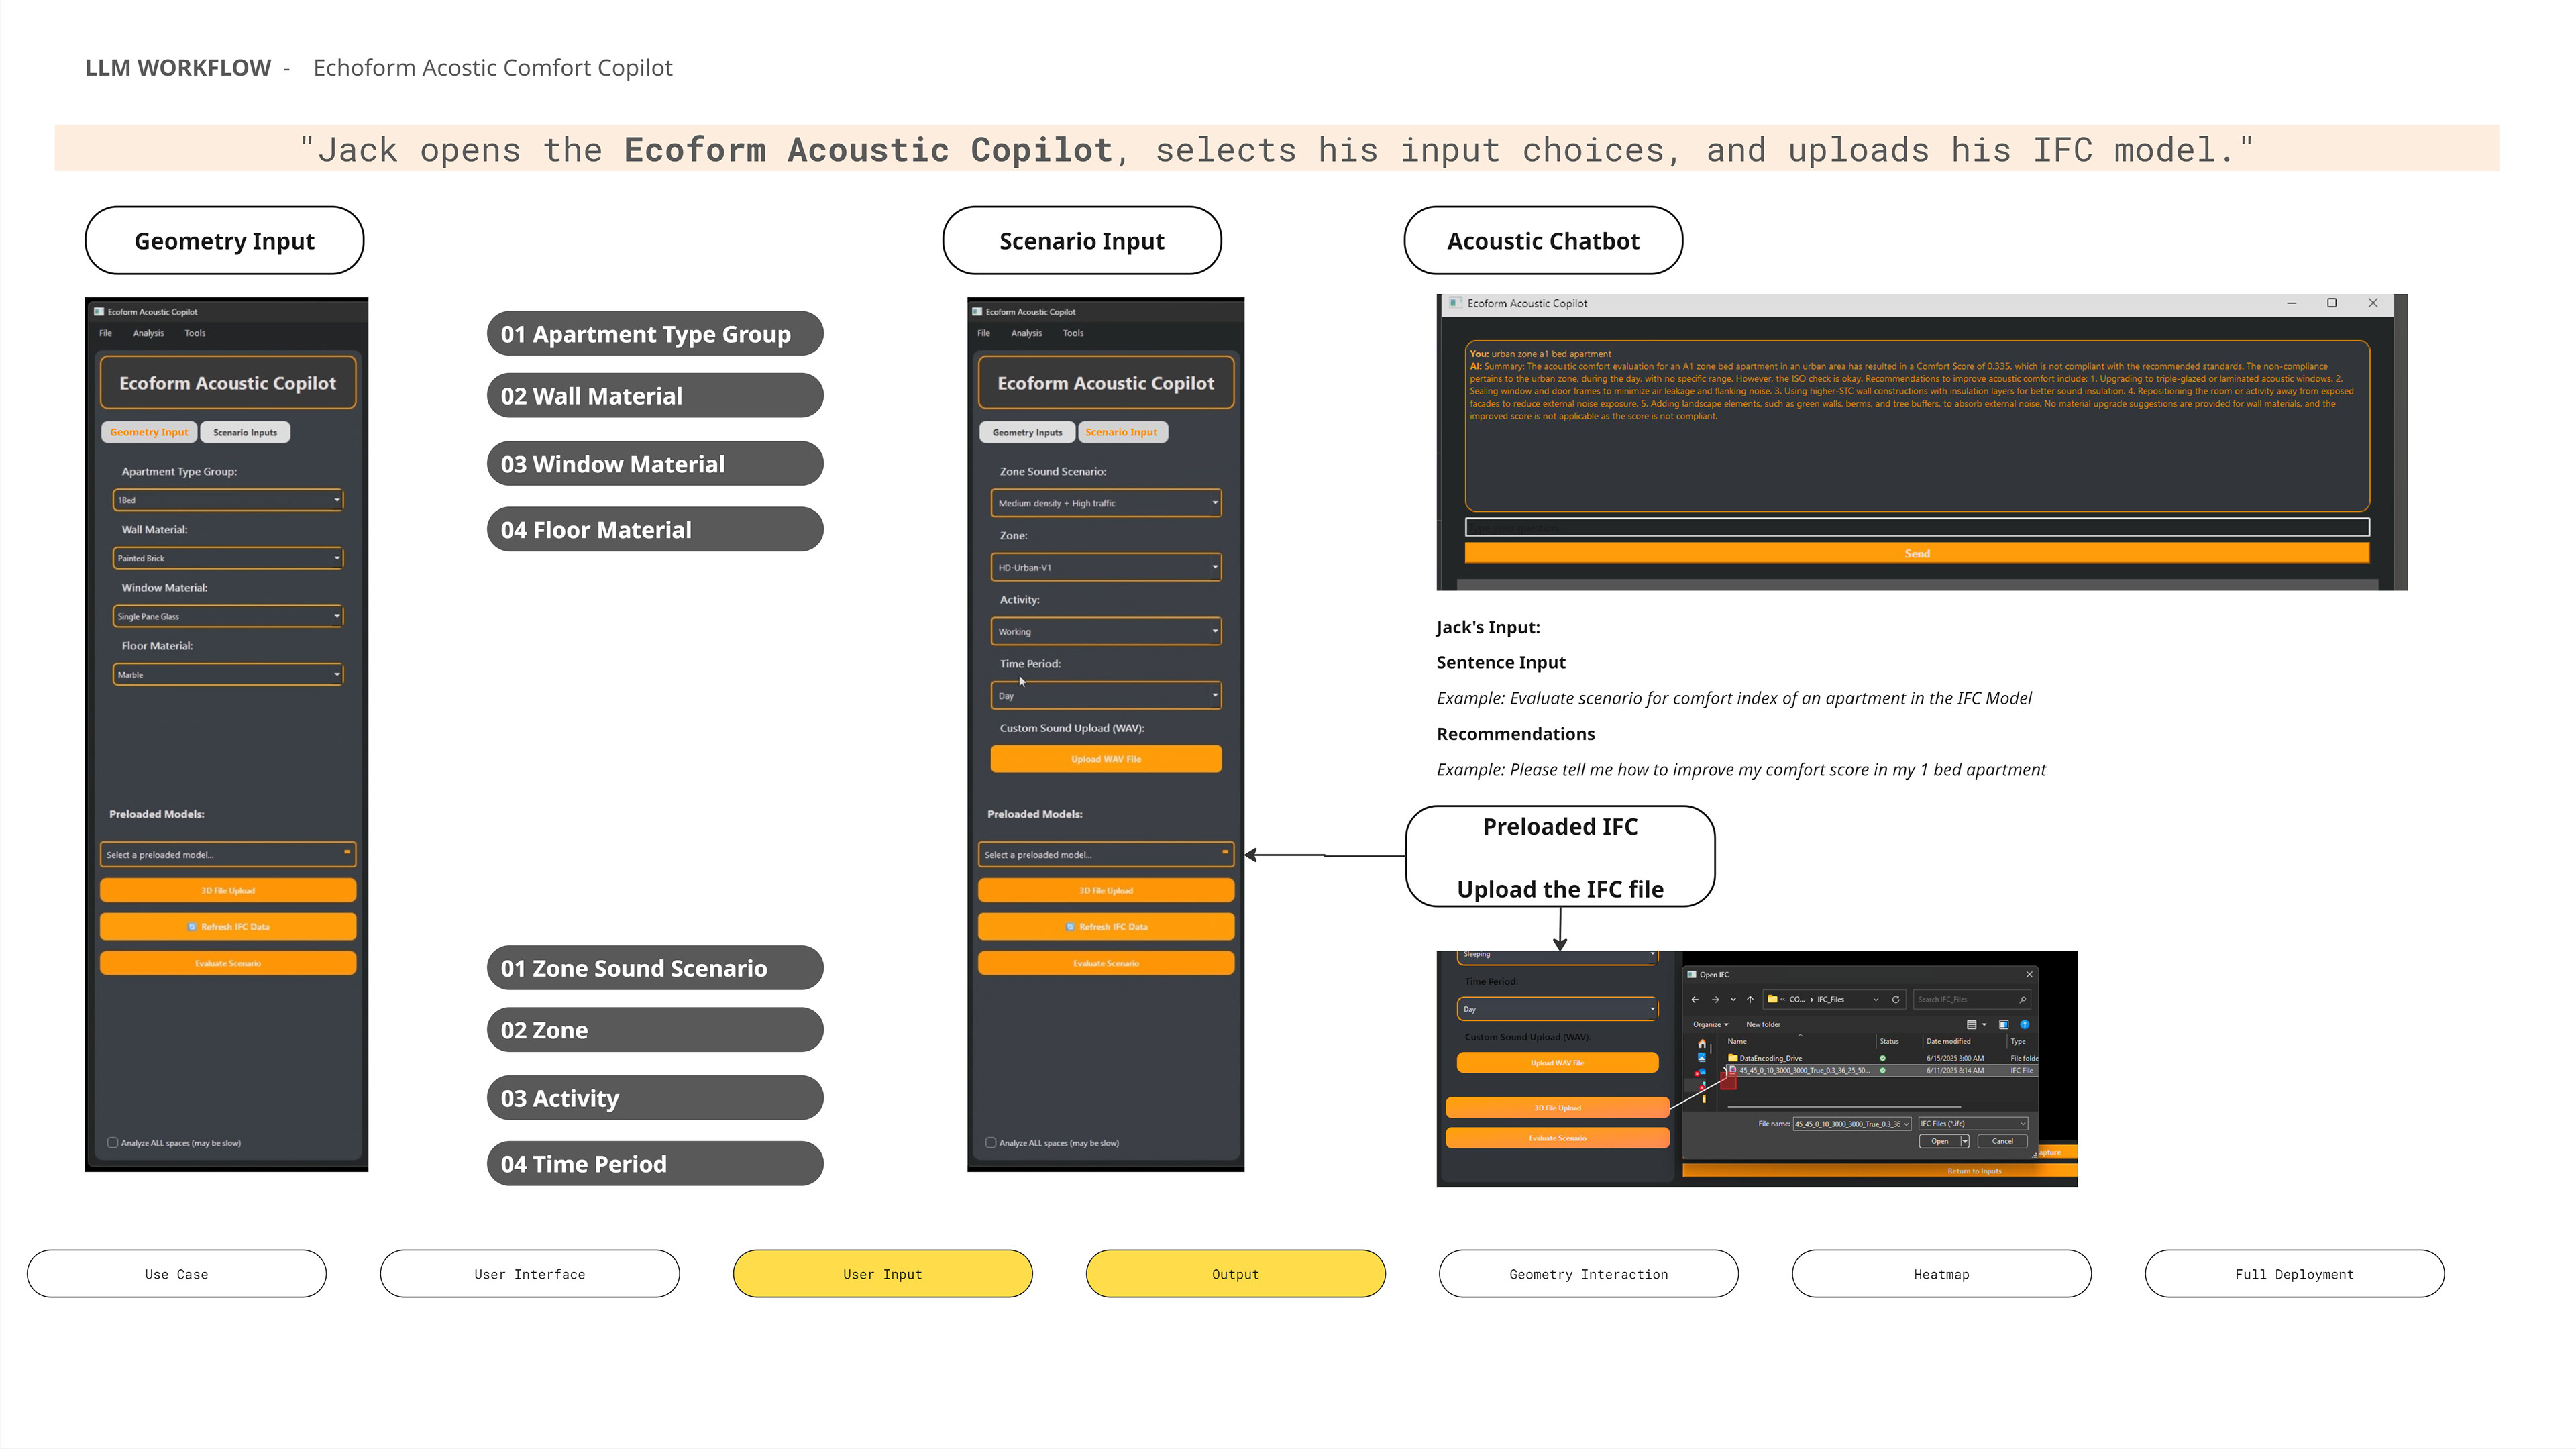
Task: Open help via the blue question-mark icon
Action: pos(2025,1024)
